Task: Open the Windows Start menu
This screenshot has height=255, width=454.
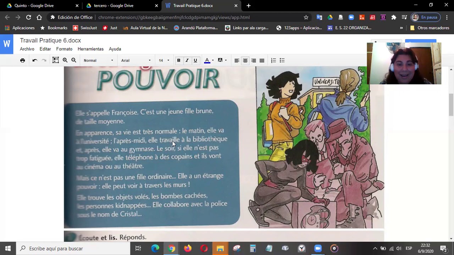Action: pos(8,249)
